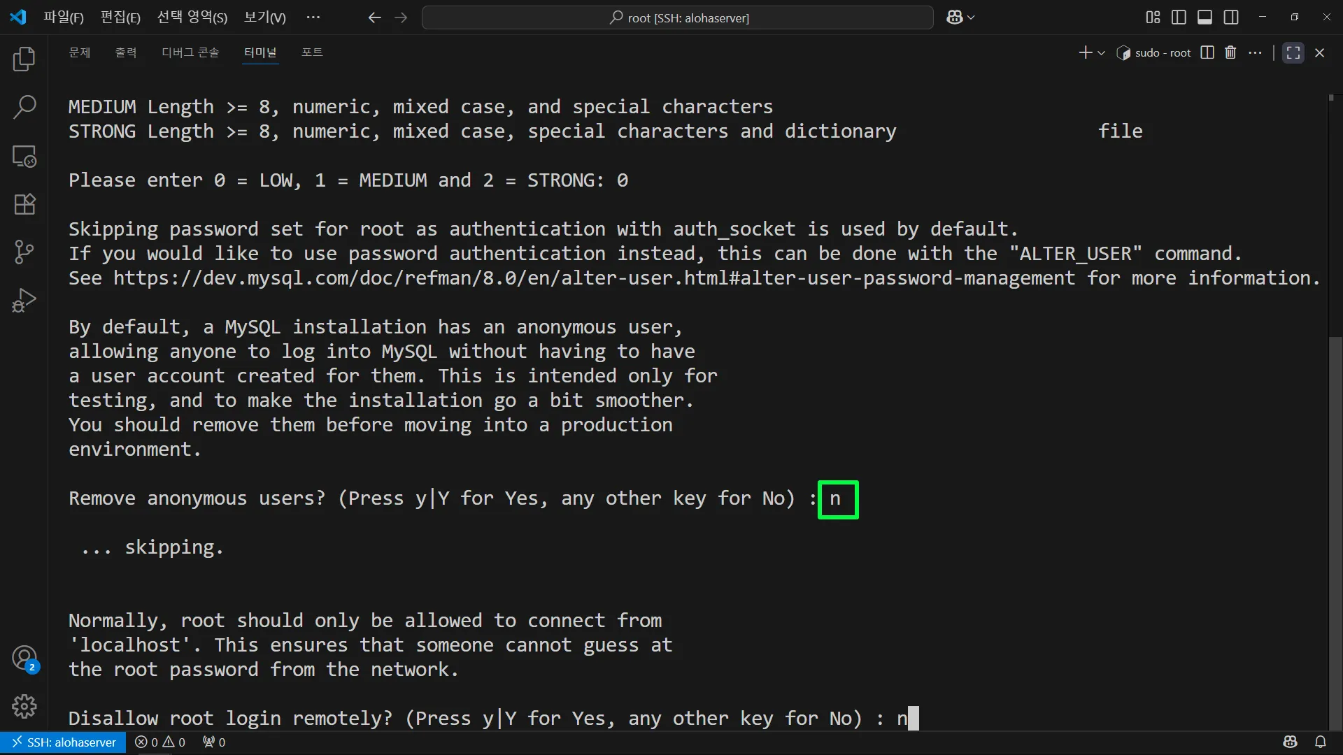Expand new terminal launch profile dropdown

pyautogui.click(x=1102, y=53)
